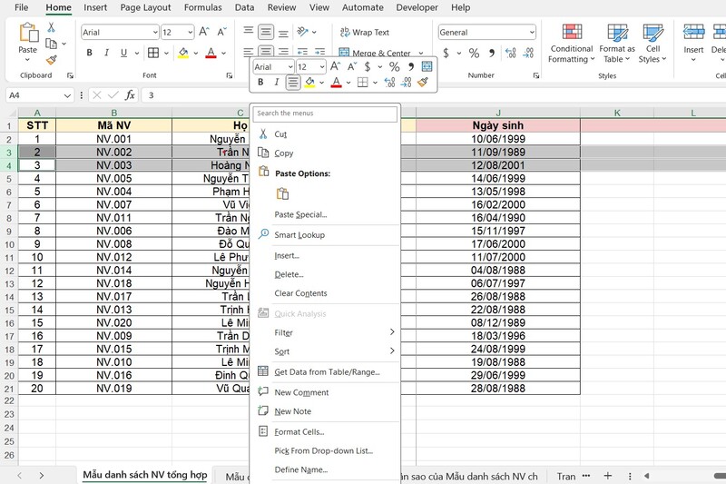Expand the Name Box dropdown arrow
Viewport: 726px width, 484px height.
pos(68,95)
